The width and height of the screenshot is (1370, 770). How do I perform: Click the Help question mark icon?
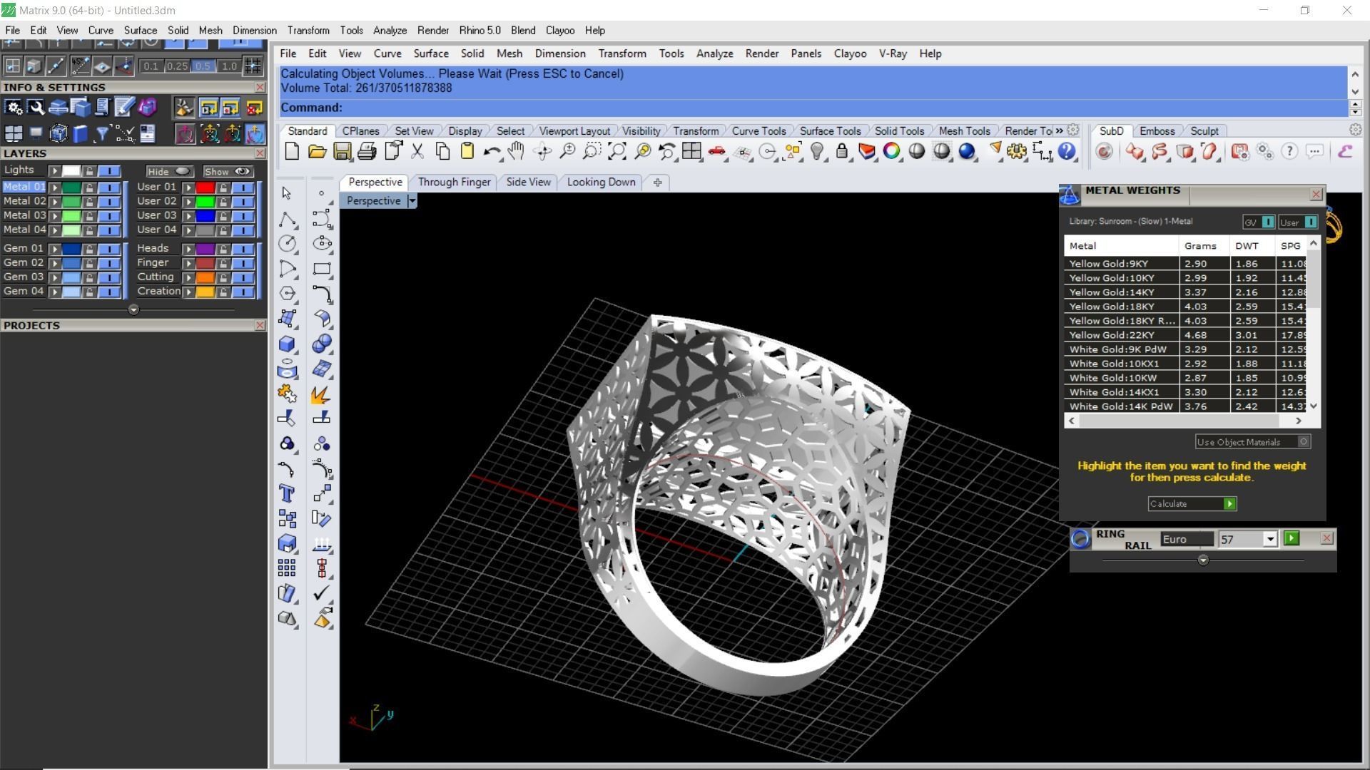(x=1067, y=151)
